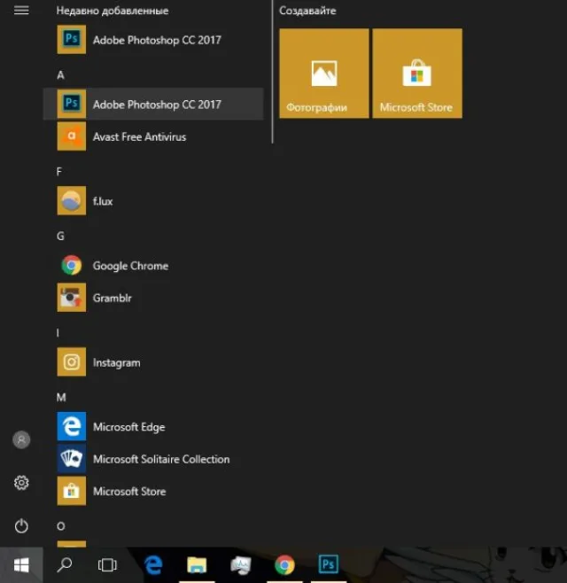This screenshot has width=567, height=583.
Task: Open user account icon in Start
Action: (21, 439)
